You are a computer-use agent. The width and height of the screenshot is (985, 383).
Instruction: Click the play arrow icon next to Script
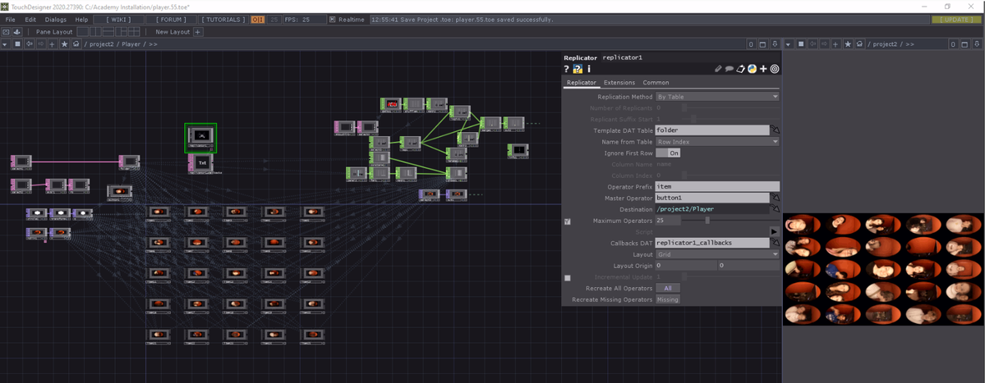pyautogui.click(x=774, y=232)
